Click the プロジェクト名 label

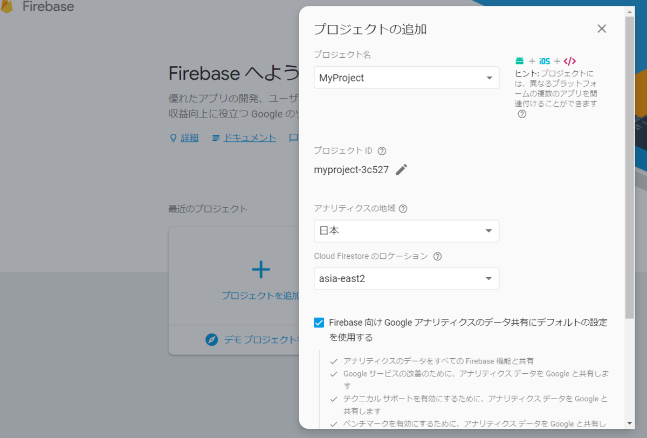[x=342, y=55]
